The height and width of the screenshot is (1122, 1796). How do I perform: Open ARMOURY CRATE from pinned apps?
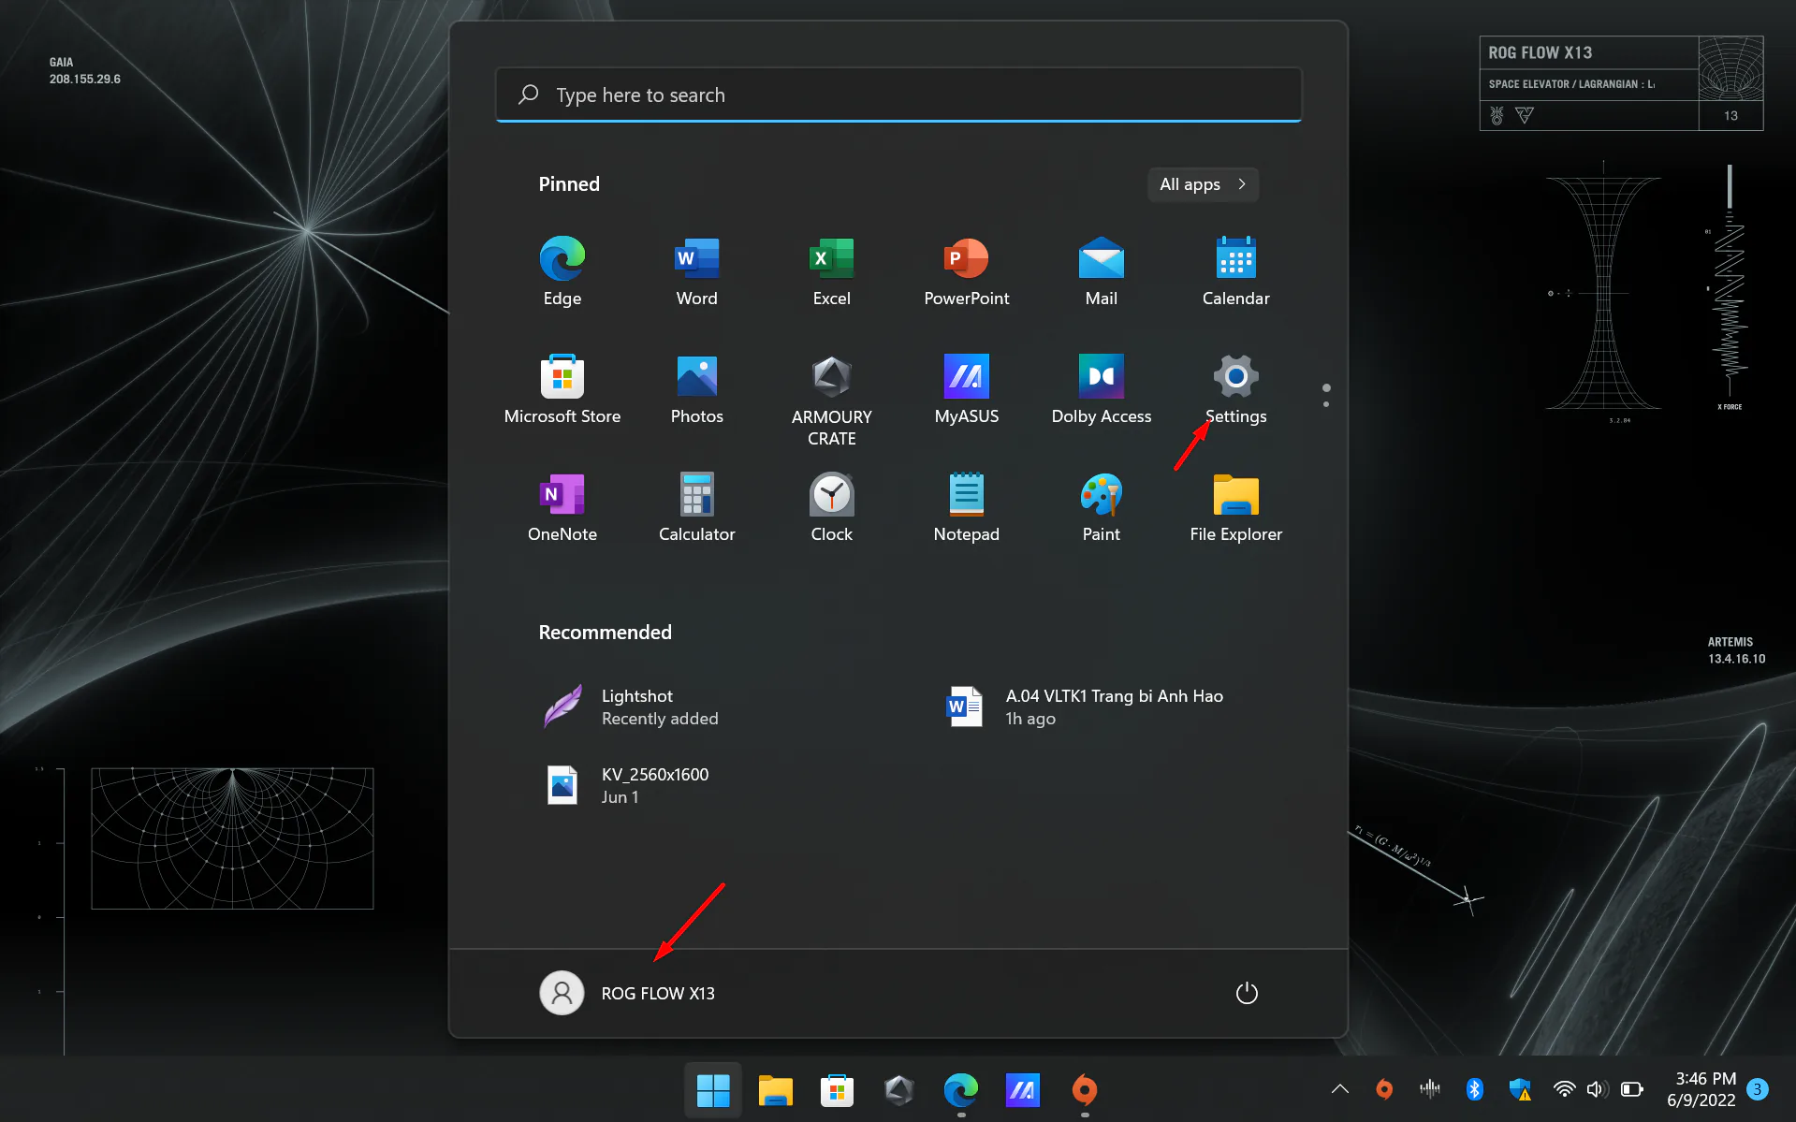[831, 401]
